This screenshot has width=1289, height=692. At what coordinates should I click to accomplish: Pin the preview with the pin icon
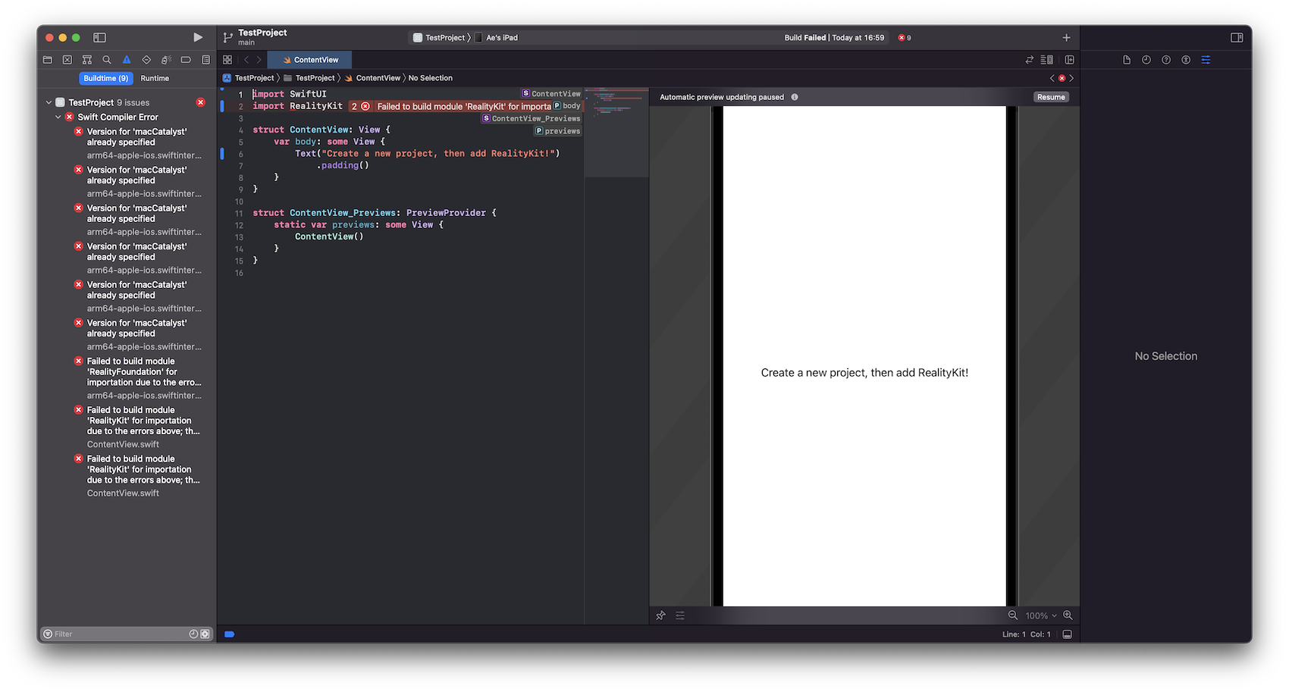[660, 615]
